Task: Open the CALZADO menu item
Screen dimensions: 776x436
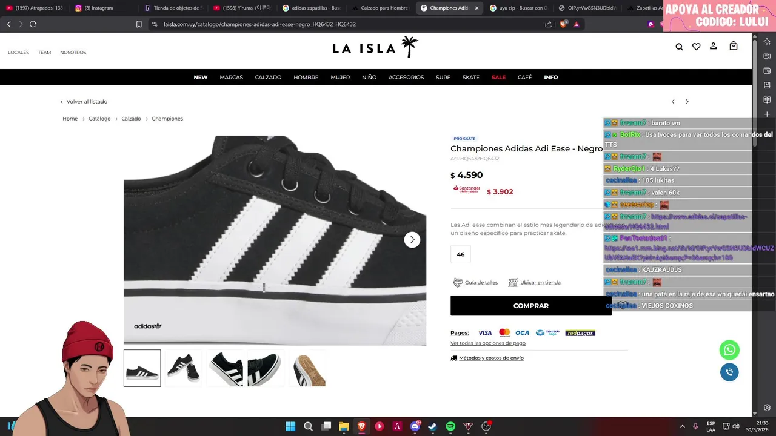Action: click(268, 78)
